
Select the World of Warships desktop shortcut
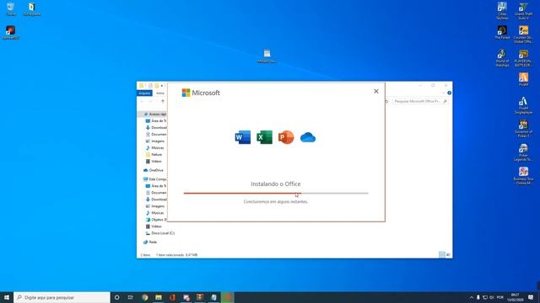click(502, 58)
